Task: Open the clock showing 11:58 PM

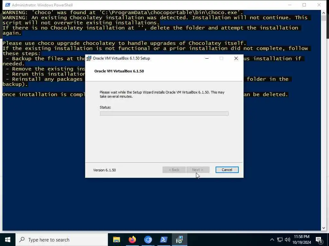Action: tap(302, 240)
